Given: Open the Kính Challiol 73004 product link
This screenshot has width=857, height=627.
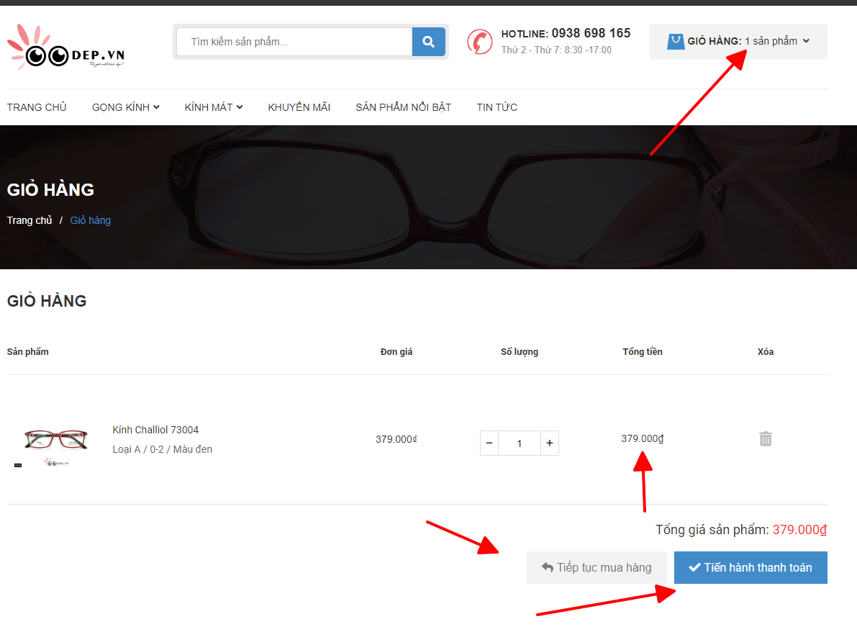Looking at the screenshot, I should [x=155, y=430].
